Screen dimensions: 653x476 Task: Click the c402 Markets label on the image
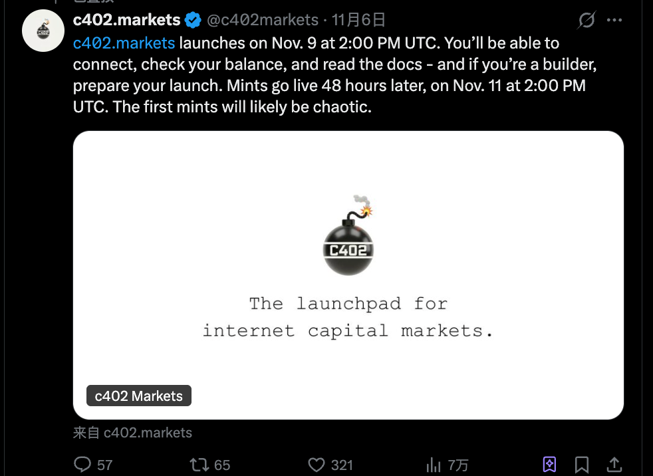[138, 396]
